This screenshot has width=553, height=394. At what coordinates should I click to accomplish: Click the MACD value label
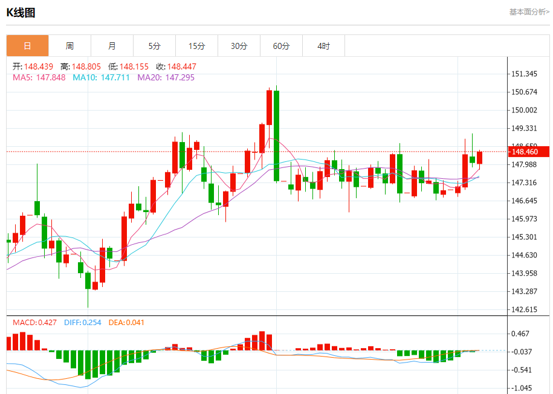tap(34, 323)
